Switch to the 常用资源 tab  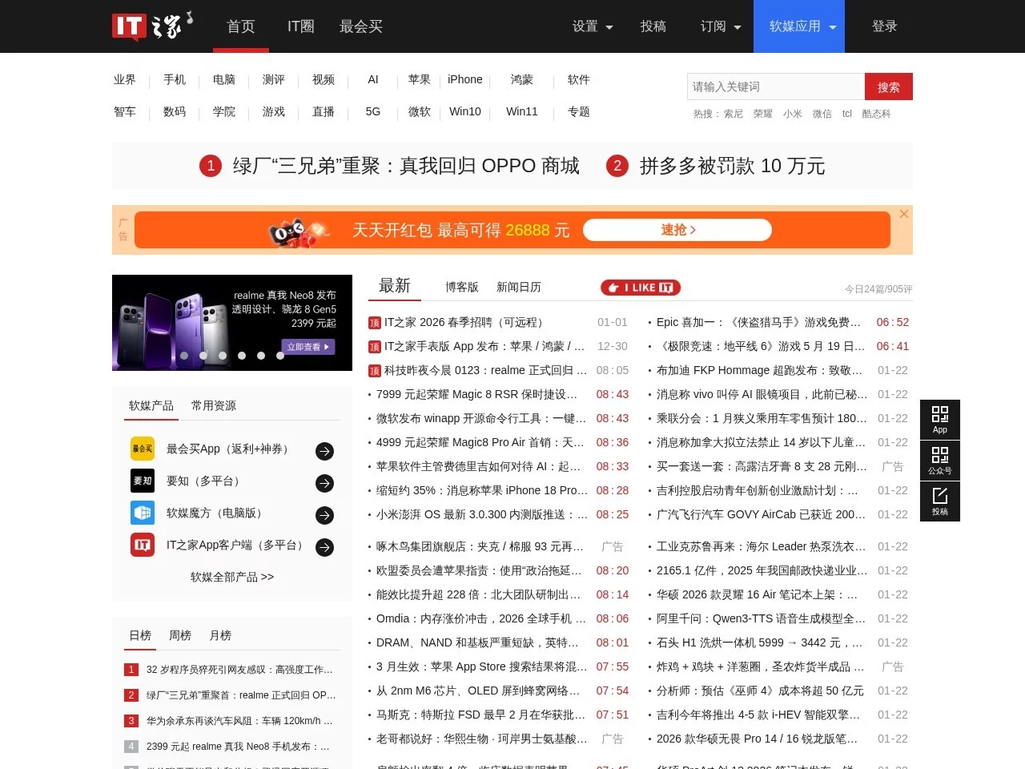(x=214, y=405)
